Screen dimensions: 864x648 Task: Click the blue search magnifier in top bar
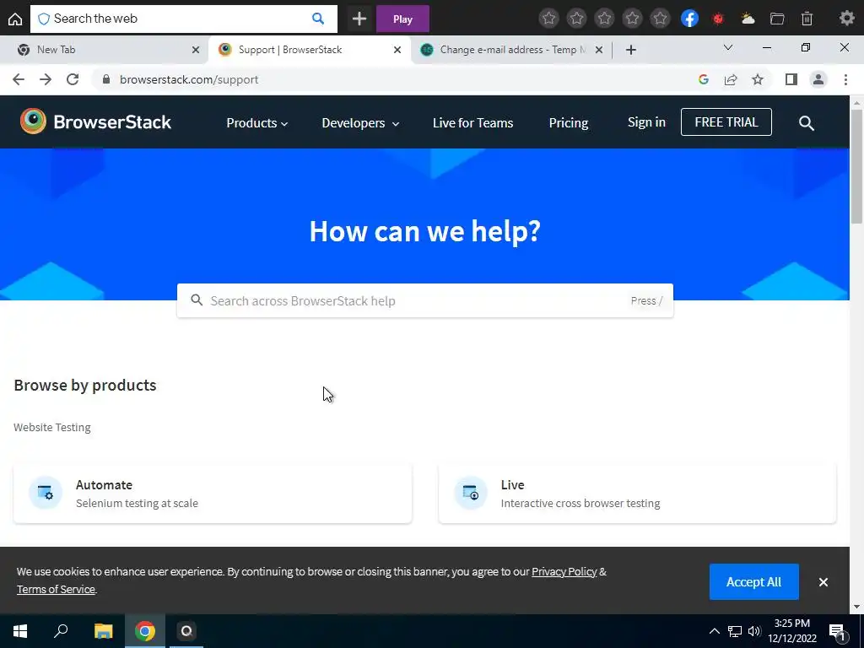(x=318, y=19)
